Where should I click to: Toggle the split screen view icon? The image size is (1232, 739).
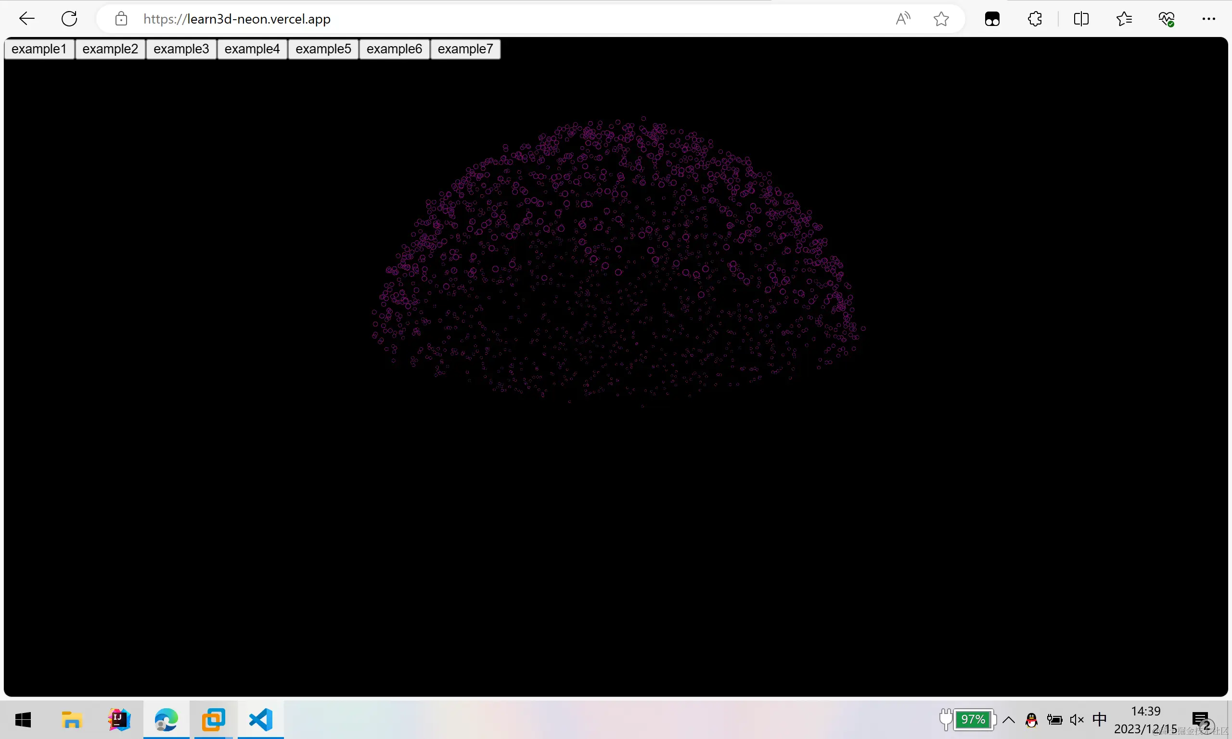tap(1080, 19)
